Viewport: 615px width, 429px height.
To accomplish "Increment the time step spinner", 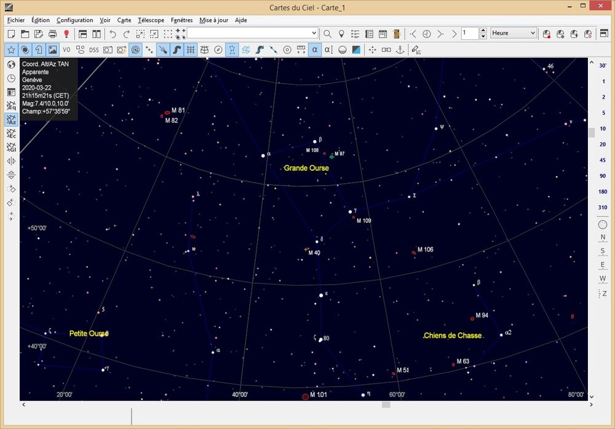I will click(483, 30).
